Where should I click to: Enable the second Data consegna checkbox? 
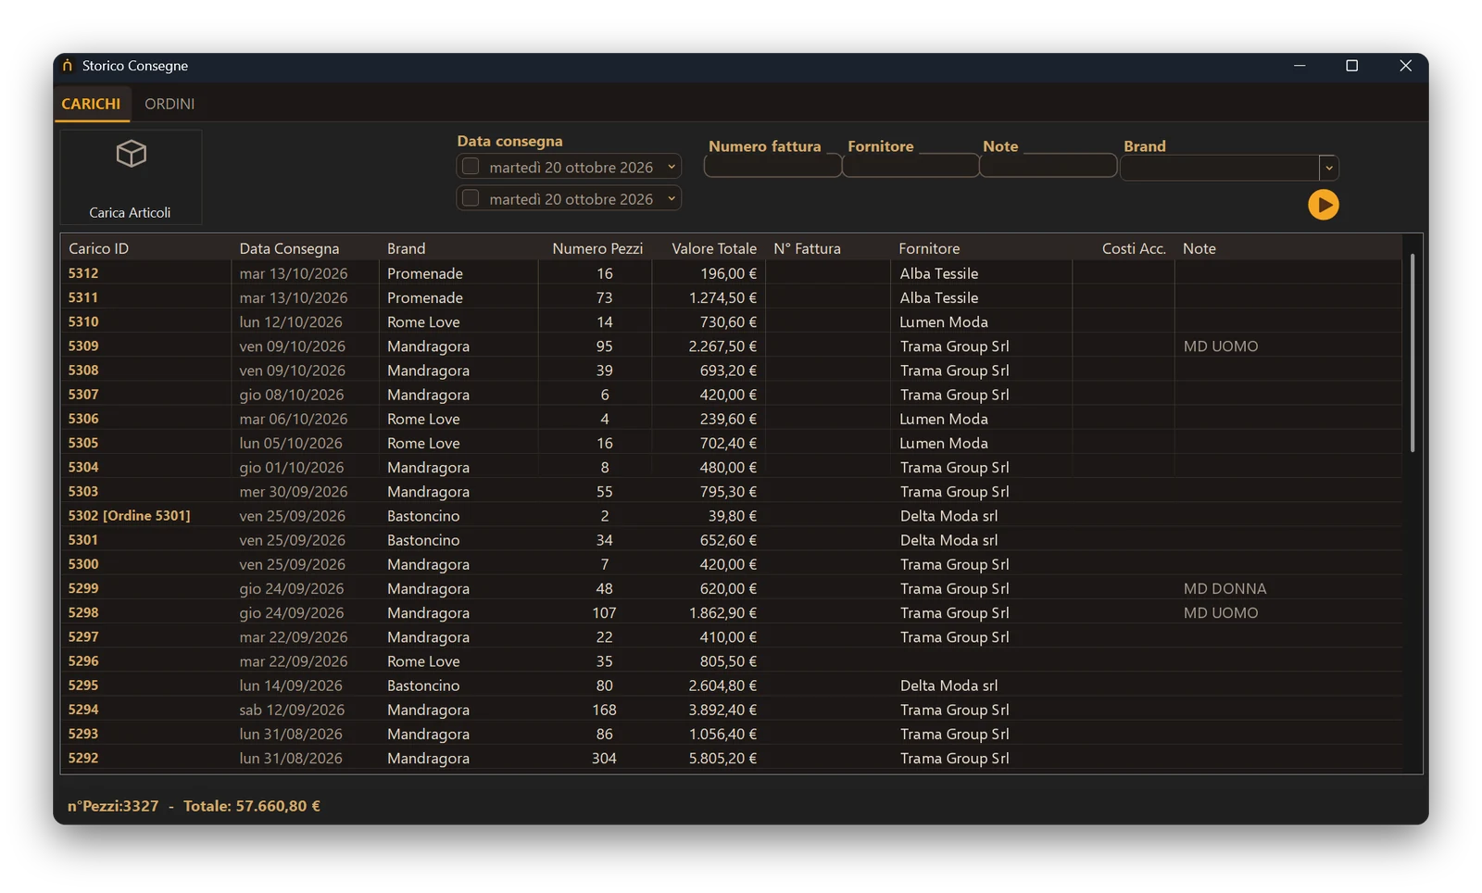[471, 198]
